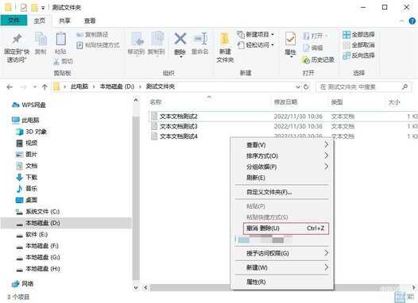
Task: Click Open (打开) ribbon command
Action: pyautogui.click(x=315, y=36)
